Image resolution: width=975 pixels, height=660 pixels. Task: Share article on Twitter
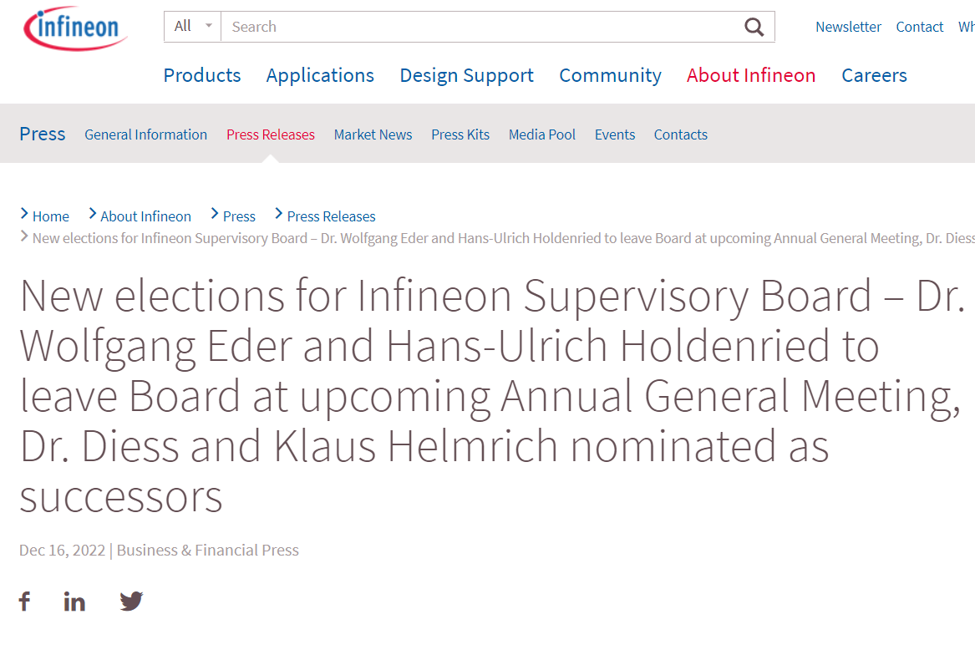(131, 601)
